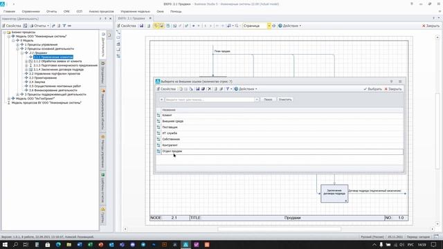Click Закрыть in the selection dialog
This screenshot has height=249, width=443.
[393, 89]
